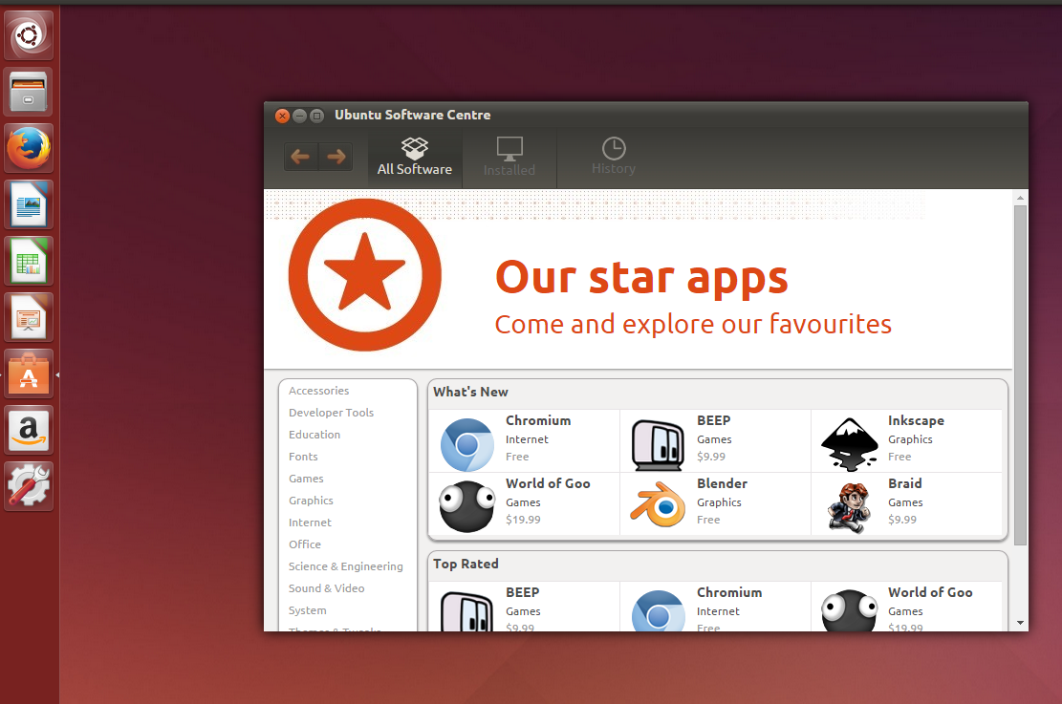Open Braid app title
Screen dimensions: 1062x704
(905, 483)
